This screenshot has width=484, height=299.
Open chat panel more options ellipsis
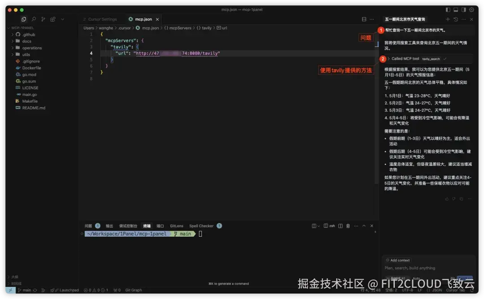click(x=464, y=19)
